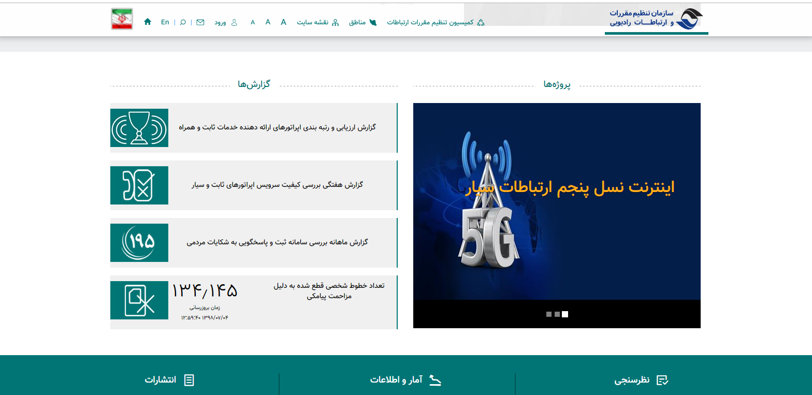Click the ۱۳۴,۱۴۵ counter value
This screenshot has width=812, height=395.
click(x=205, y=291)
